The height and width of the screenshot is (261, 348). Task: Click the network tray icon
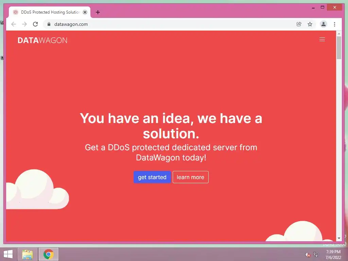coord(316,254)
